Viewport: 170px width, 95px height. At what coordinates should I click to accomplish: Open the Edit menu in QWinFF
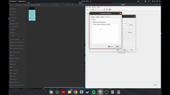click(x=90, y=7)
